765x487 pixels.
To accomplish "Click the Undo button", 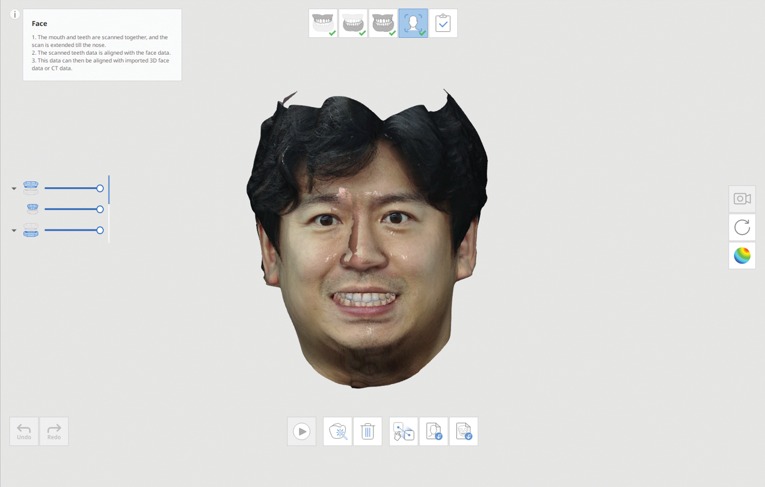I will (23, 431).
